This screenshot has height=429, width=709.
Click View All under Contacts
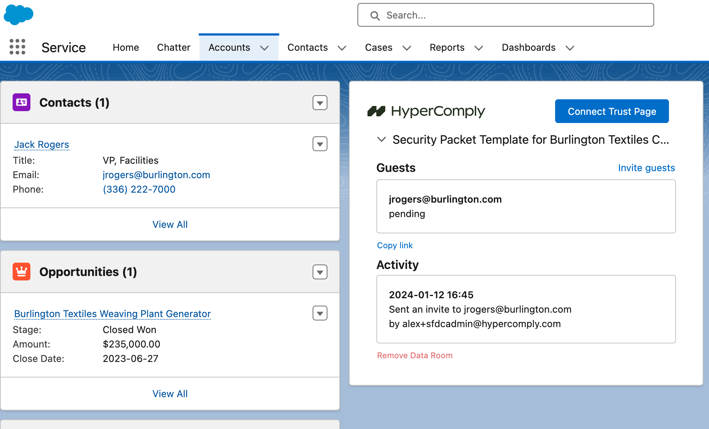coord(170,225)
